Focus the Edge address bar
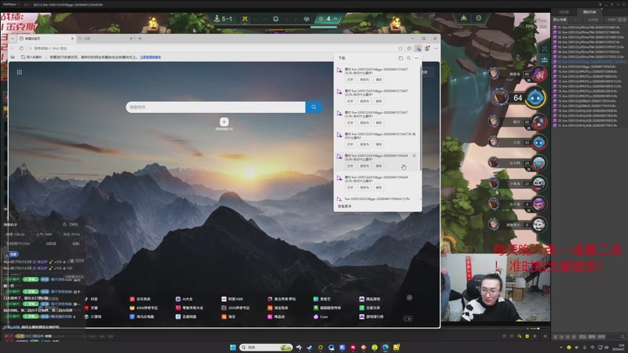This screenshot has height=353, width=628. (x=212, y=49)
